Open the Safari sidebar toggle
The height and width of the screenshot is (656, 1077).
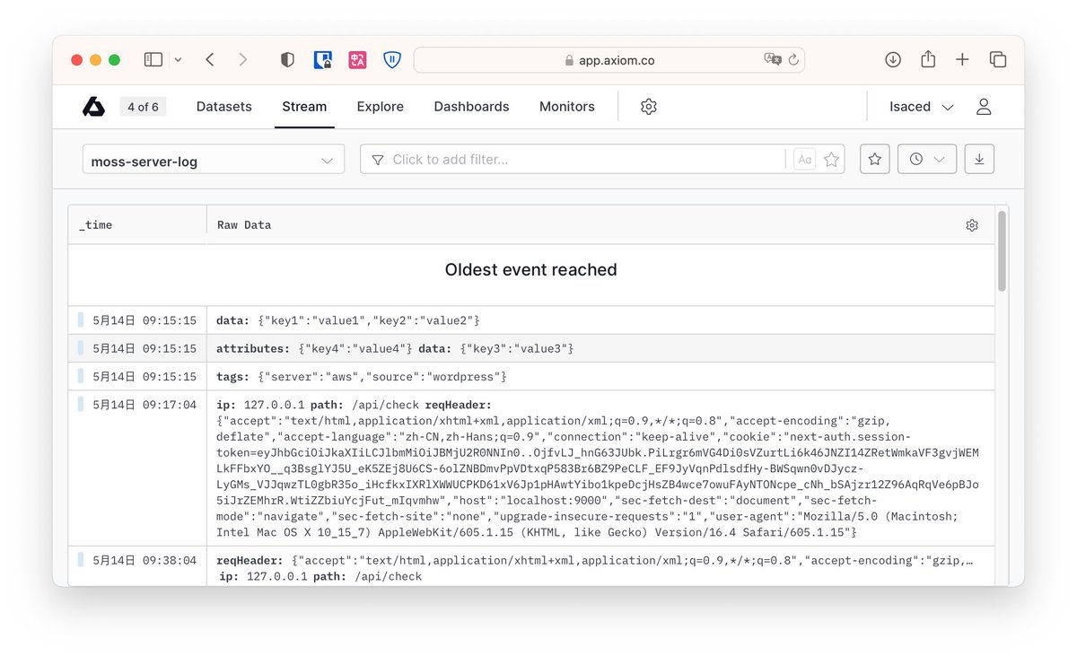pyautogui.click(x=153, y=59)
